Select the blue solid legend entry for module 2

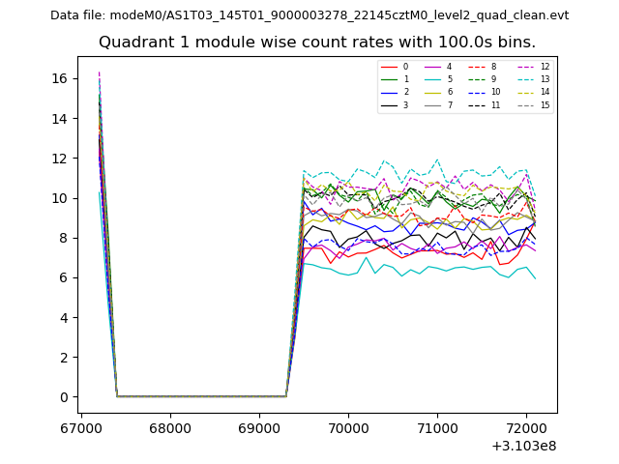pyautogui.click(x=391, y=92)
